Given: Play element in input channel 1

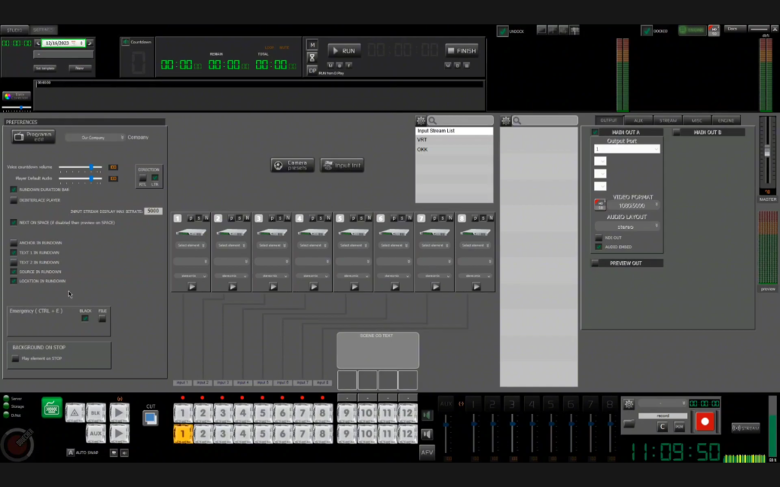Looking at the screenshot, I should (x=192, y=287).
